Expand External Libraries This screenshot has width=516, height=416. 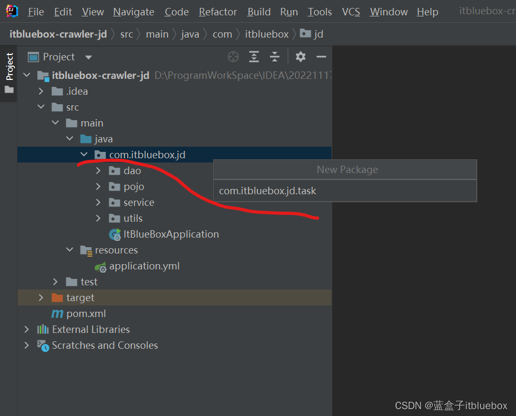pos(27,329)
